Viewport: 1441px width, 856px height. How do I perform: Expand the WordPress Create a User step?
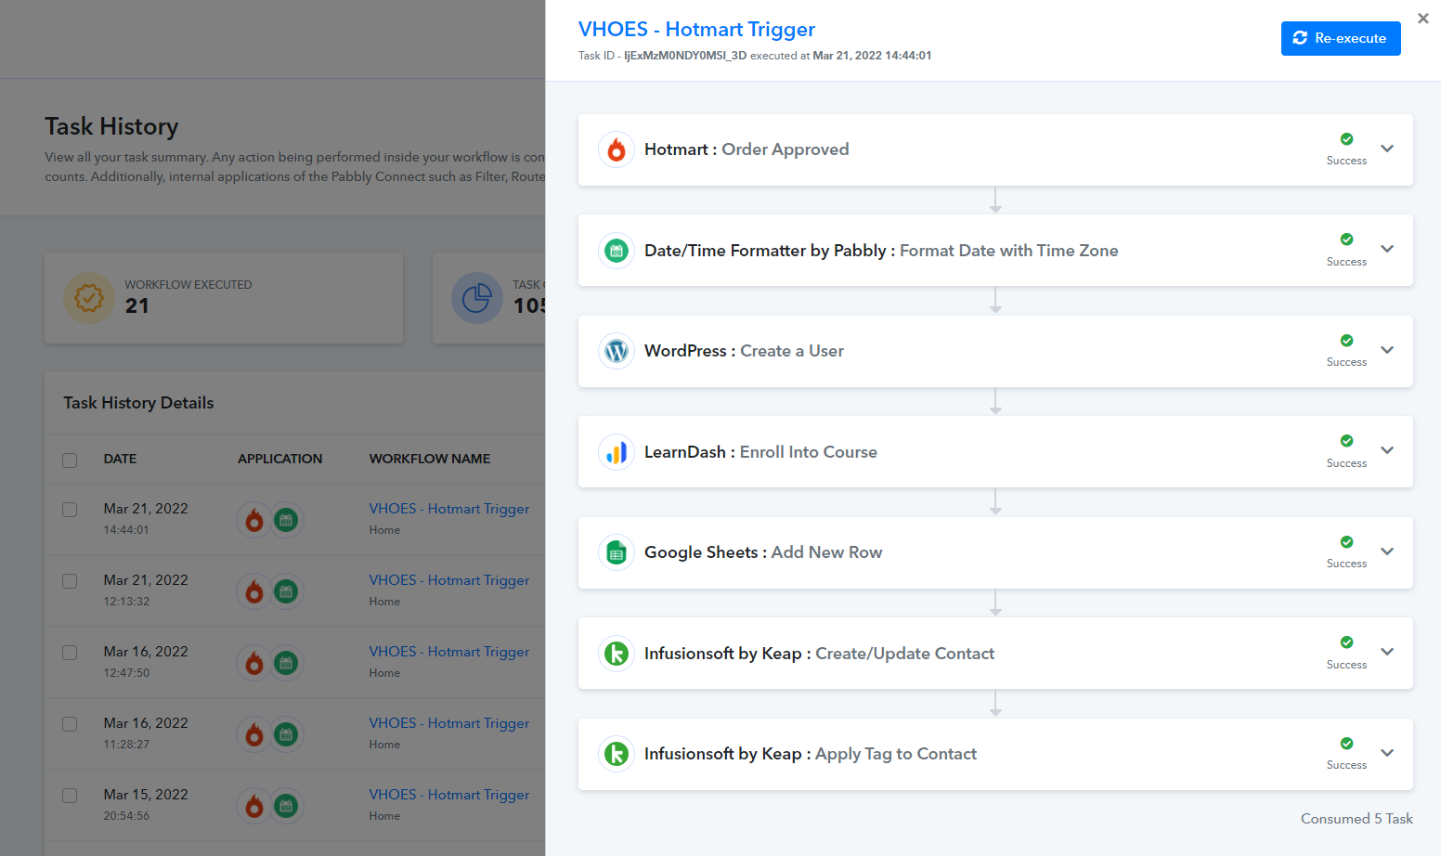tap(1387, 350)
